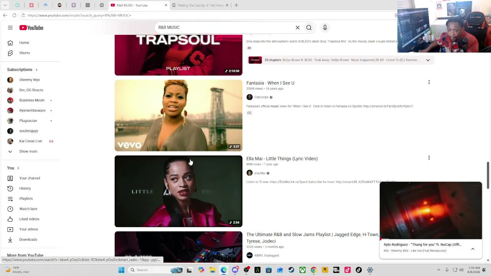Close the Making The Cast Ep. 4 tab
Screen dimensions: 491x276
point(227,5)
